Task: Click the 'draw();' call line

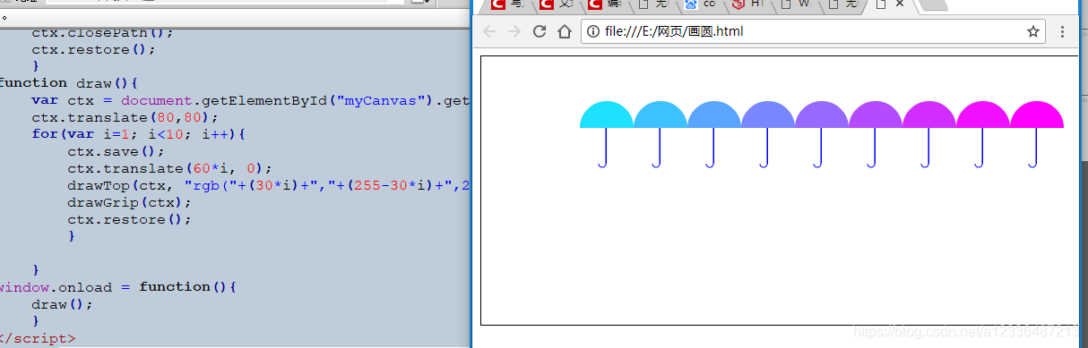Action: coord(62,304)
